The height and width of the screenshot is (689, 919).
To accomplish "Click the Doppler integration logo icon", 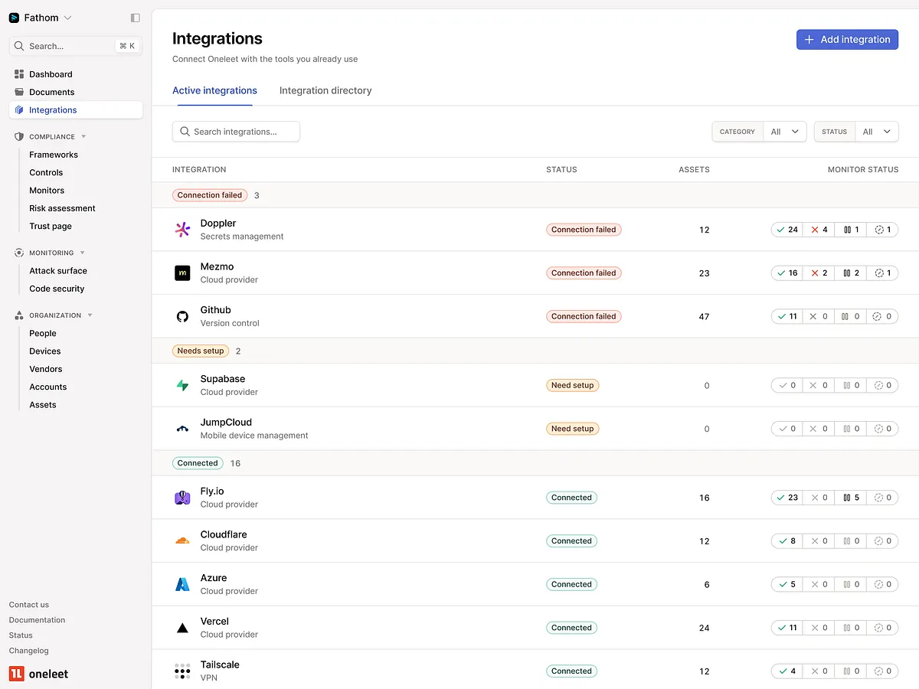I will point(182,230).
